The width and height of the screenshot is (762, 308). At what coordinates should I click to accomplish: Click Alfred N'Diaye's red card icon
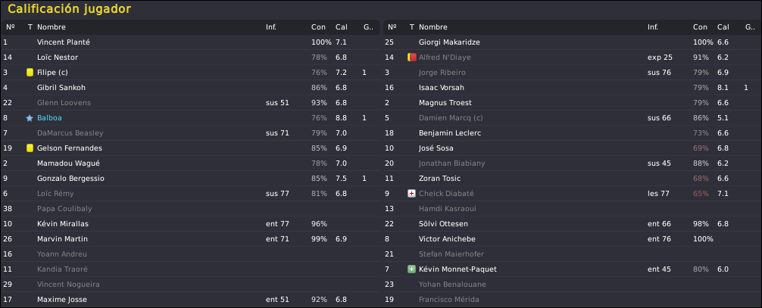click(411, 58)
